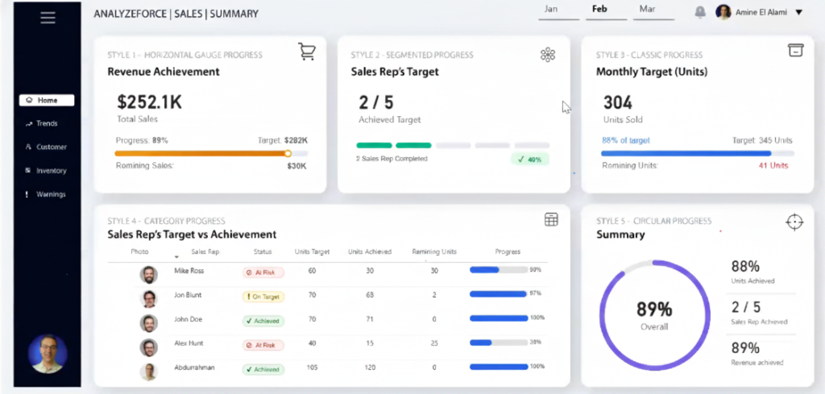Click the table grid icon on Category Progress card
Viewport: 825px width, 394px height.
(x=551, y=220)
